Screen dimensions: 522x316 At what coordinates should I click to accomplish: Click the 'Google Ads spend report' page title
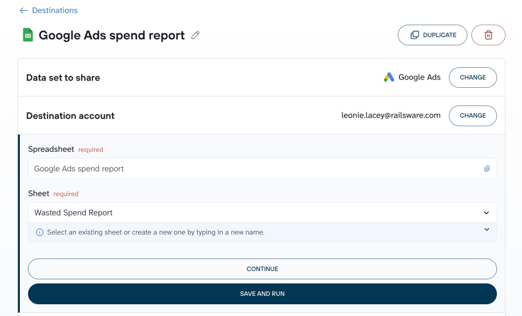[x=112, y=35]
